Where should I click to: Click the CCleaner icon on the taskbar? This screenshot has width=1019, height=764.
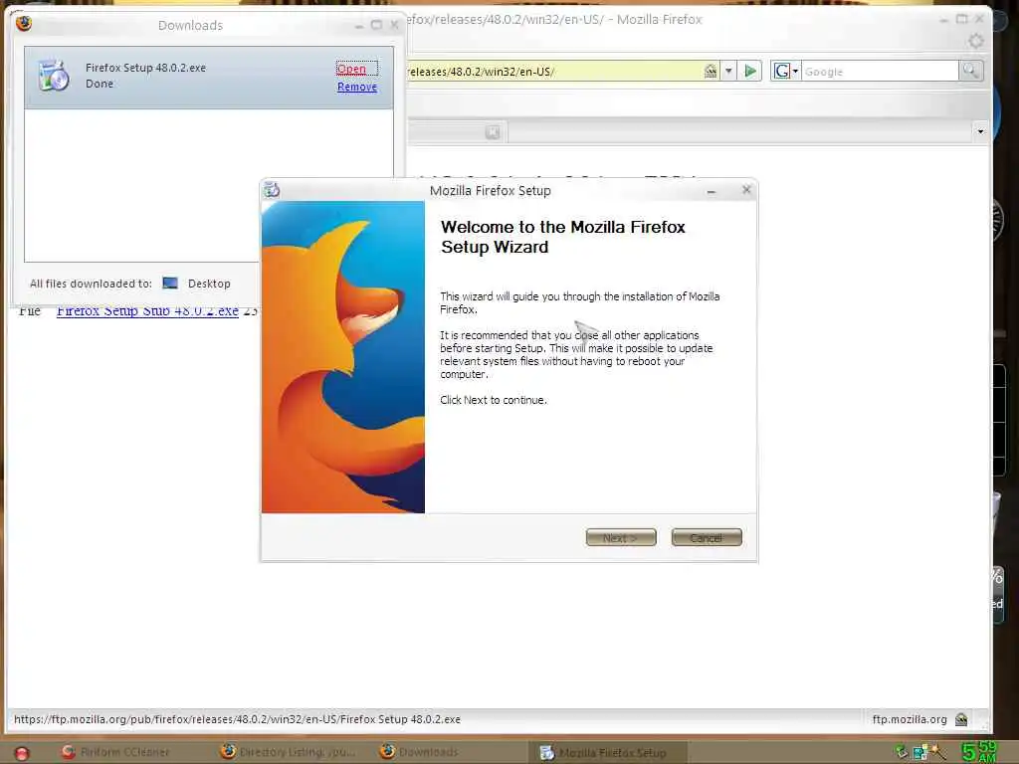(69, 752)
